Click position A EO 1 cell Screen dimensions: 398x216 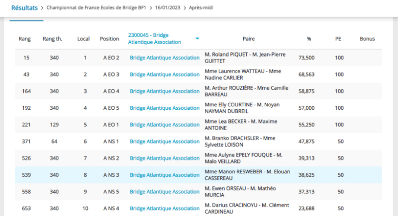tap(111, 125)
